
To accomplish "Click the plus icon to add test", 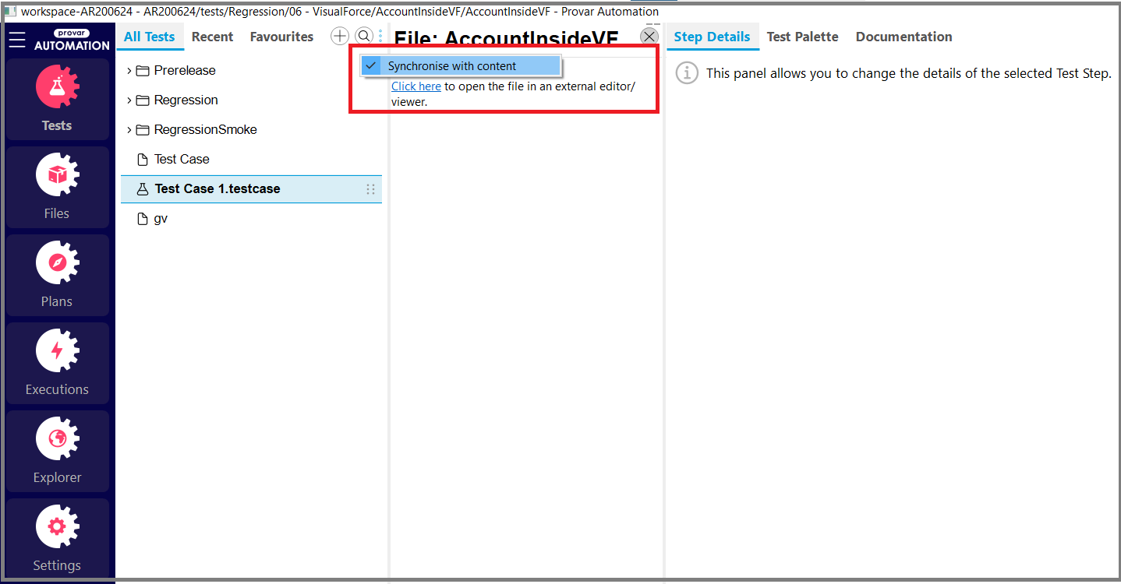I will click(x=340, y=37).
